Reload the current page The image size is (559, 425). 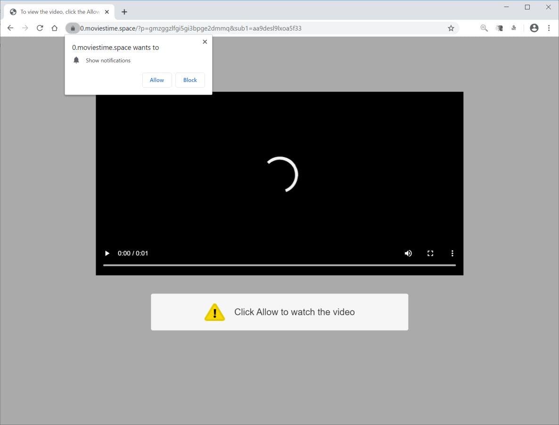click(40, 28)
